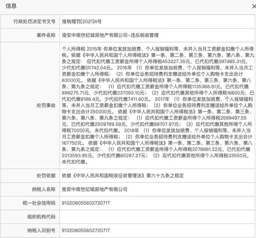Select the taxpayer ID value in 纳税人识别号 row

pos(86,231)
